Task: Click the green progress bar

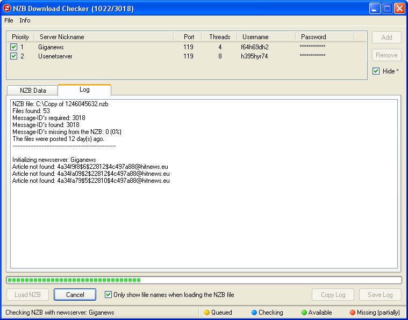Action: 204,280
